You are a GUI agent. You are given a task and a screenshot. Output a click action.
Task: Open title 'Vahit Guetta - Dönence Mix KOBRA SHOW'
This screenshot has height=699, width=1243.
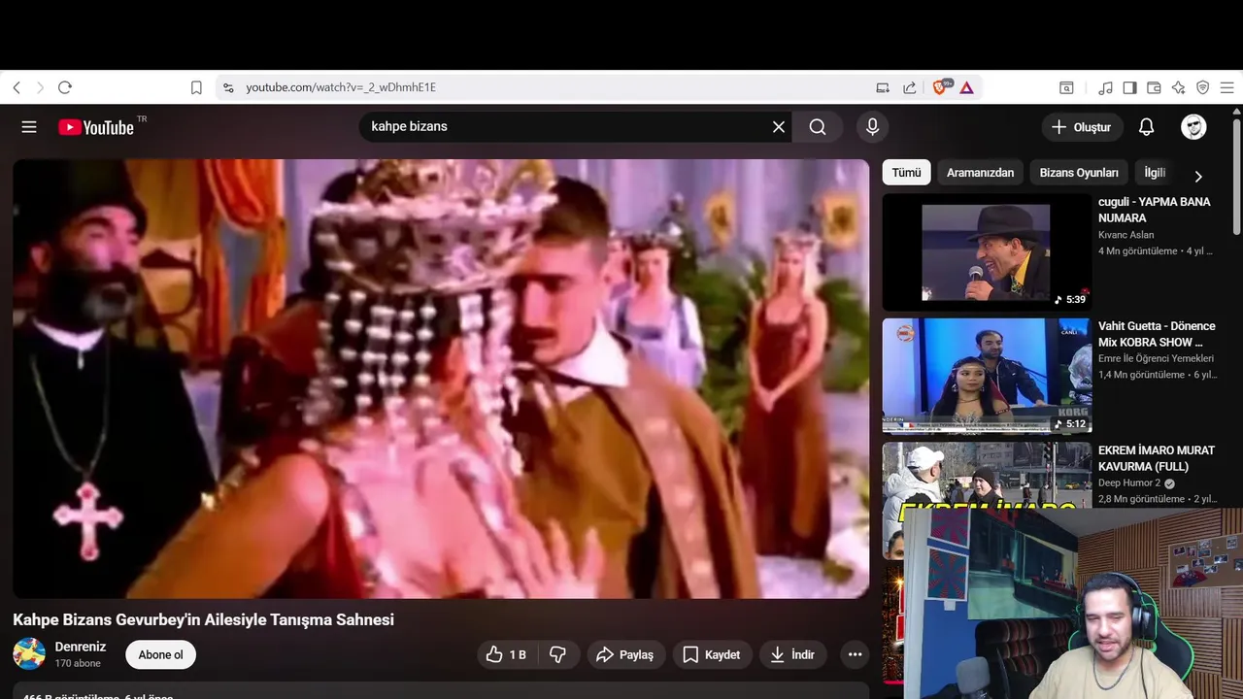click(1157, 334)
